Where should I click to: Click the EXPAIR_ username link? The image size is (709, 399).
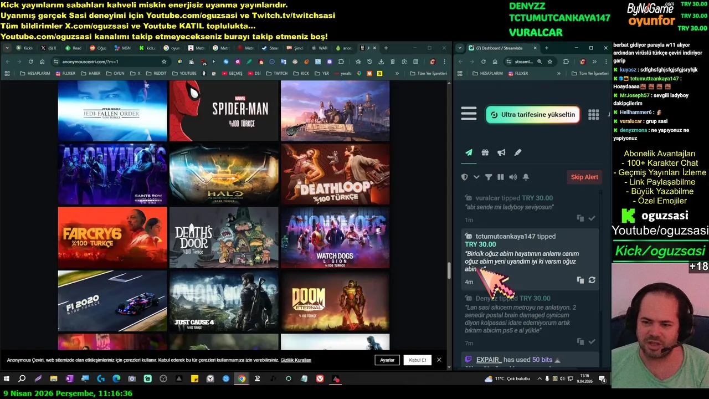488,360
